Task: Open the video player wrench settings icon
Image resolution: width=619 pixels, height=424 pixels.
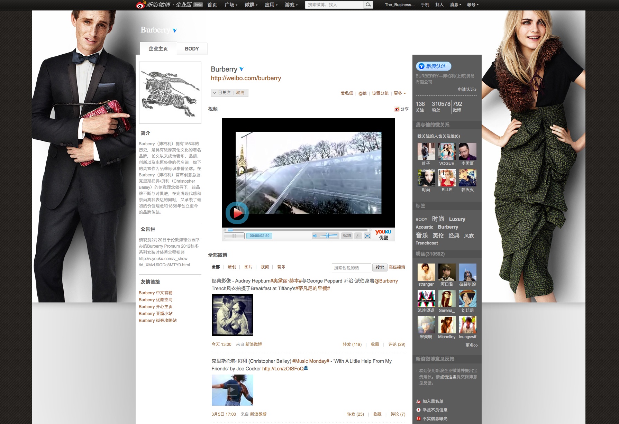Action: tap(358, 236)
